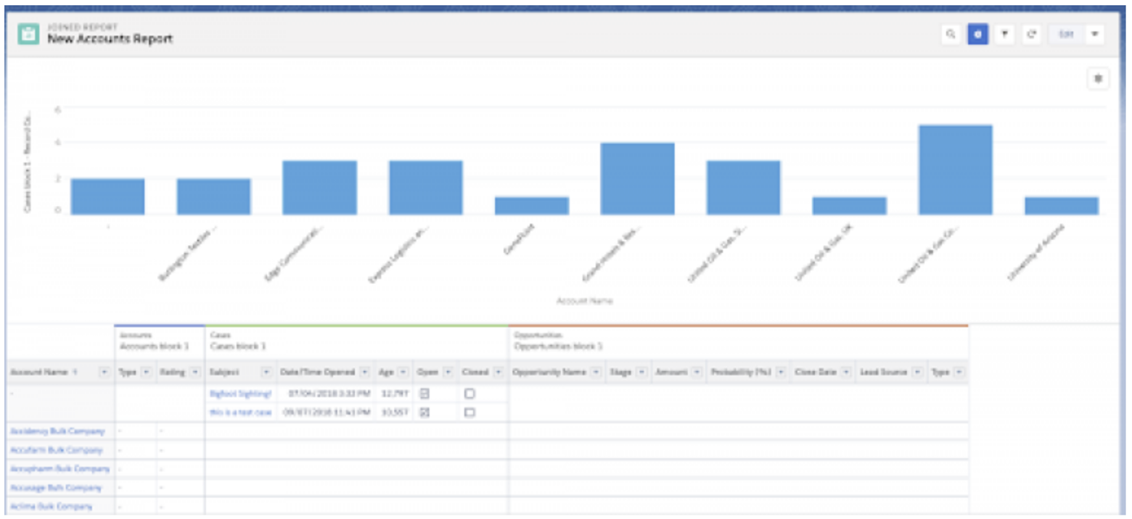The image size is (1132, 519).
Task: Refresh the report data
Action: point(1032,34)
